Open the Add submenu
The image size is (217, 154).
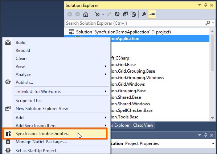(20, 118)
